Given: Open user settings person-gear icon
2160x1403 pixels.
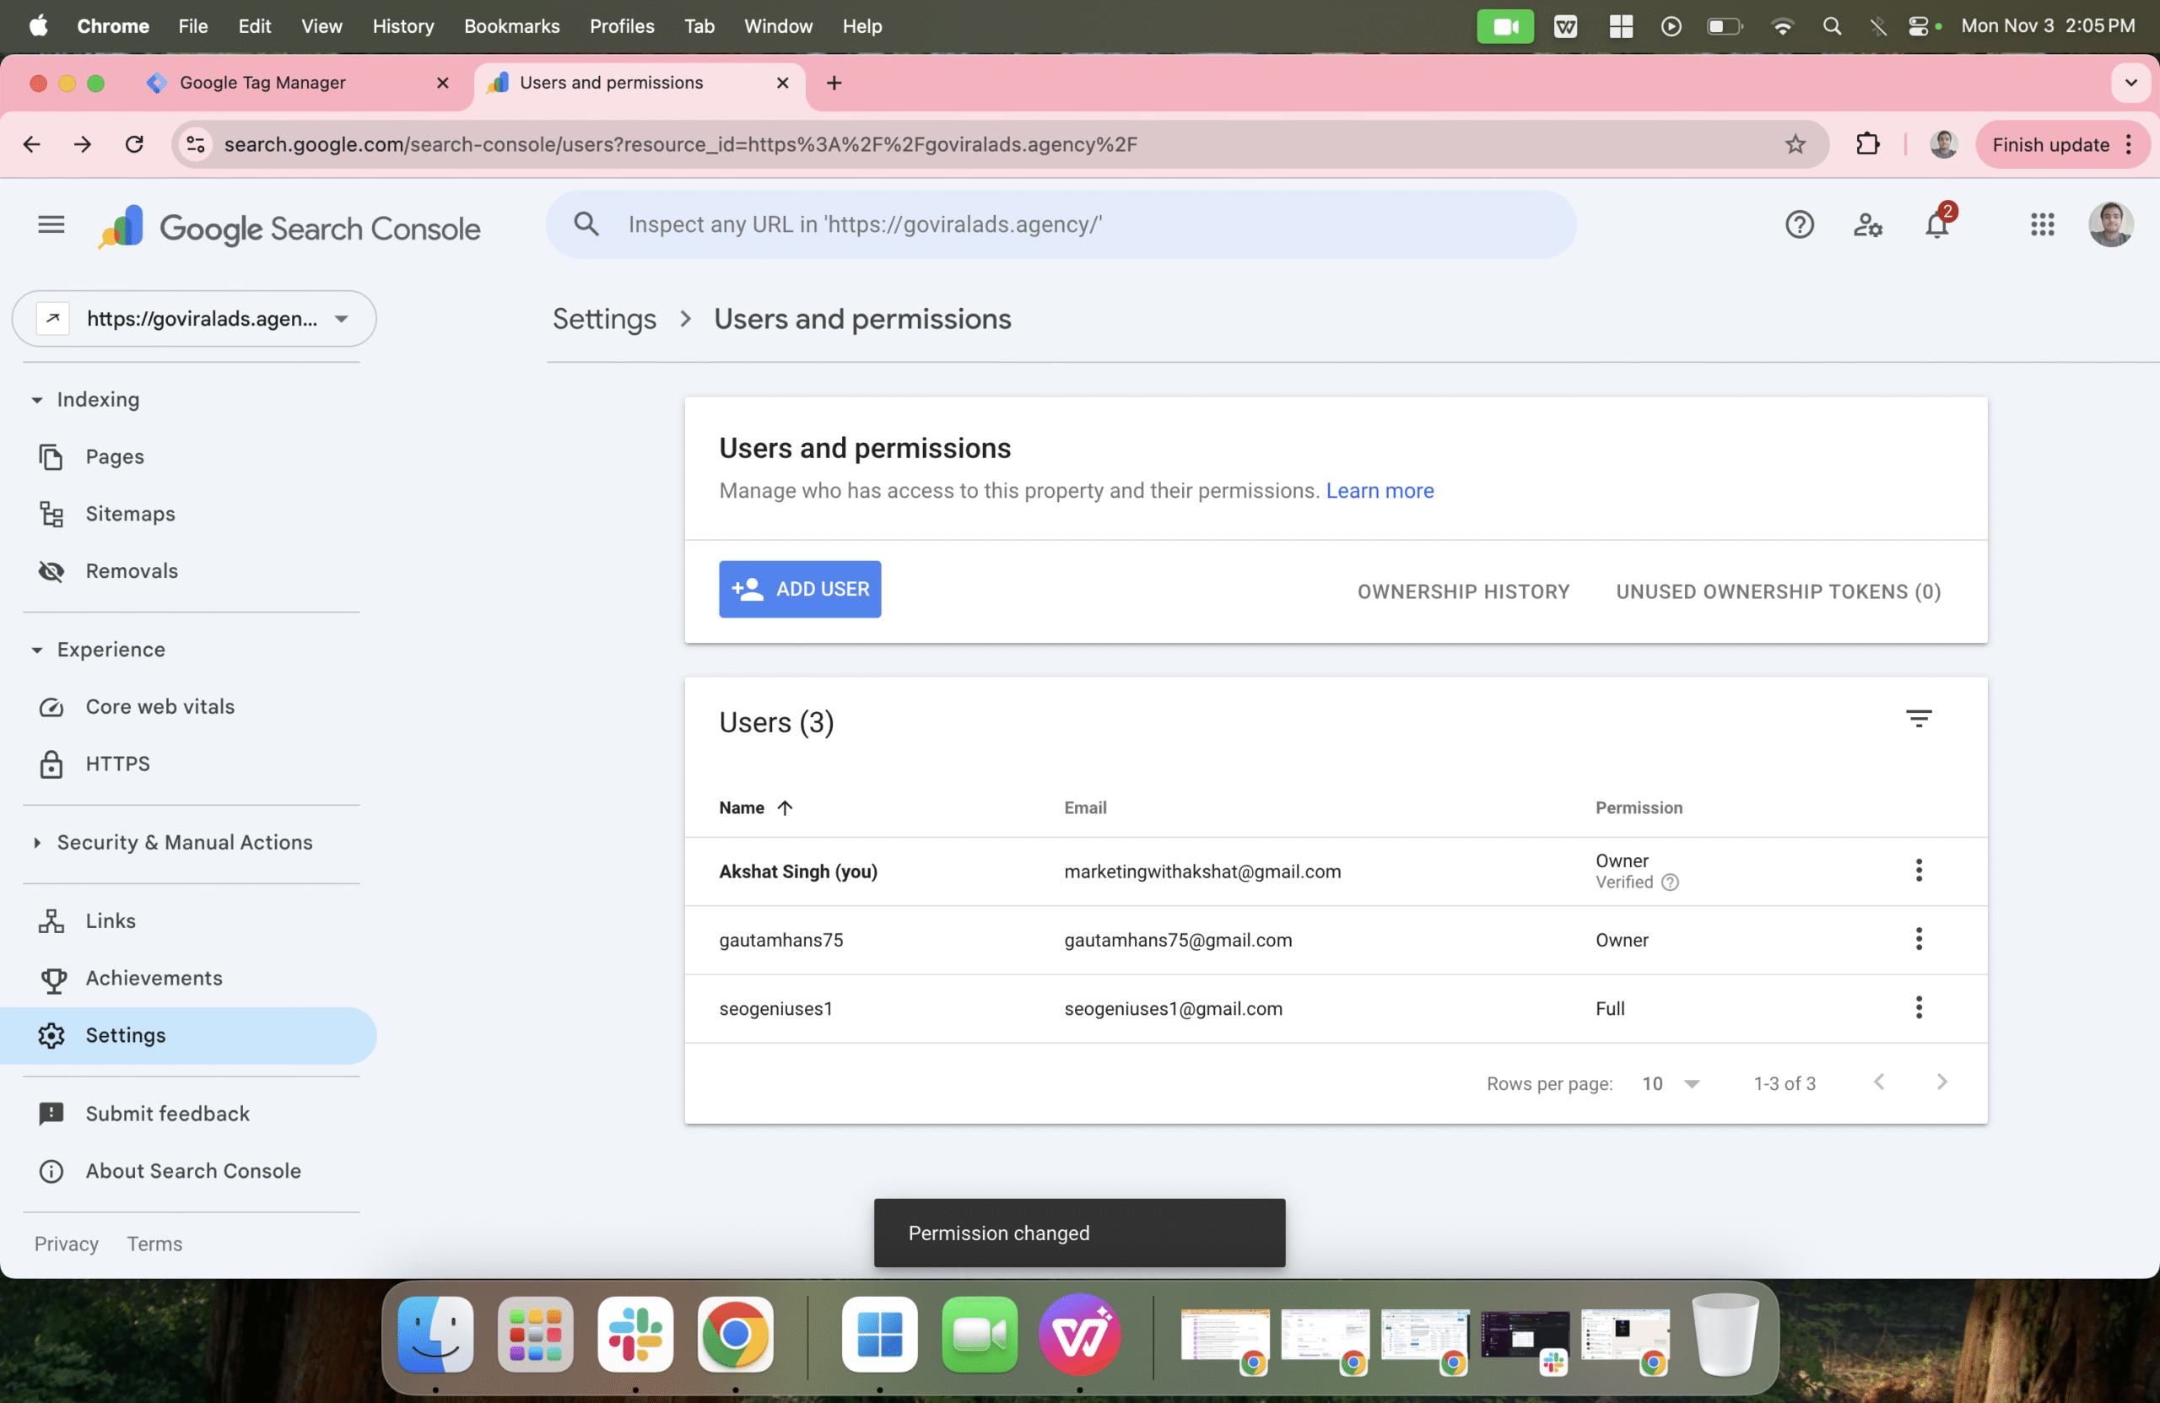Looking at the screenshot, I should click(x=1867, y=225).
